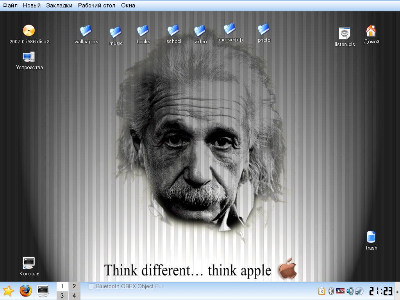This screenshot has width=400, height=300.
Task: Select the listen.pls playlist file
Action: click(345, 34)
